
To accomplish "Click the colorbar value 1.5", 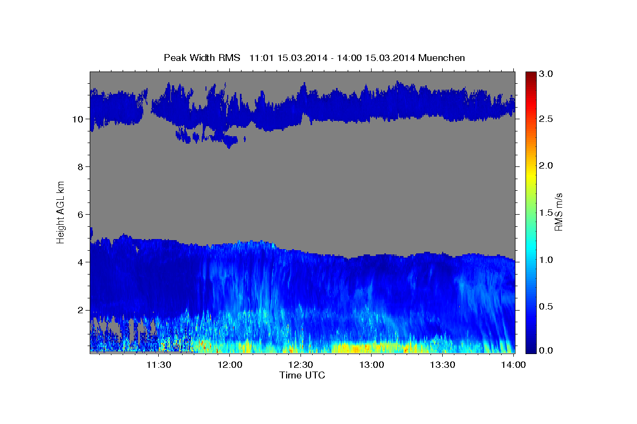I will point(547,213).
